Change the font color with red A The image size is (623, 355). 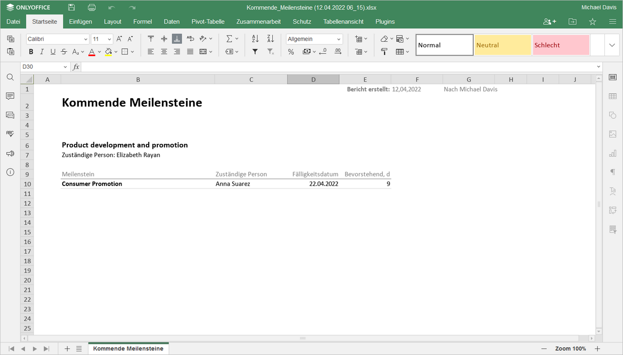tap(91, 52)
